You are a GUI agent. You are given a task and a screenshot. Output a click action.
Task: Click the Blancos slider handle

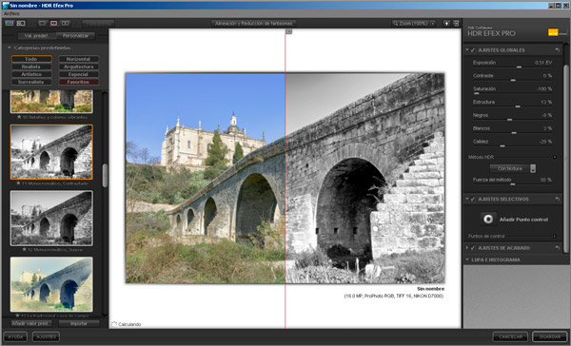coord(514,133)
